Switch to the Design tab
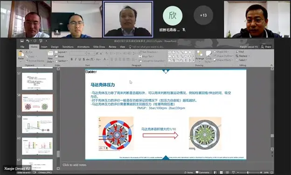The width and height of the screenshot is (291, 175). (55, 47)
